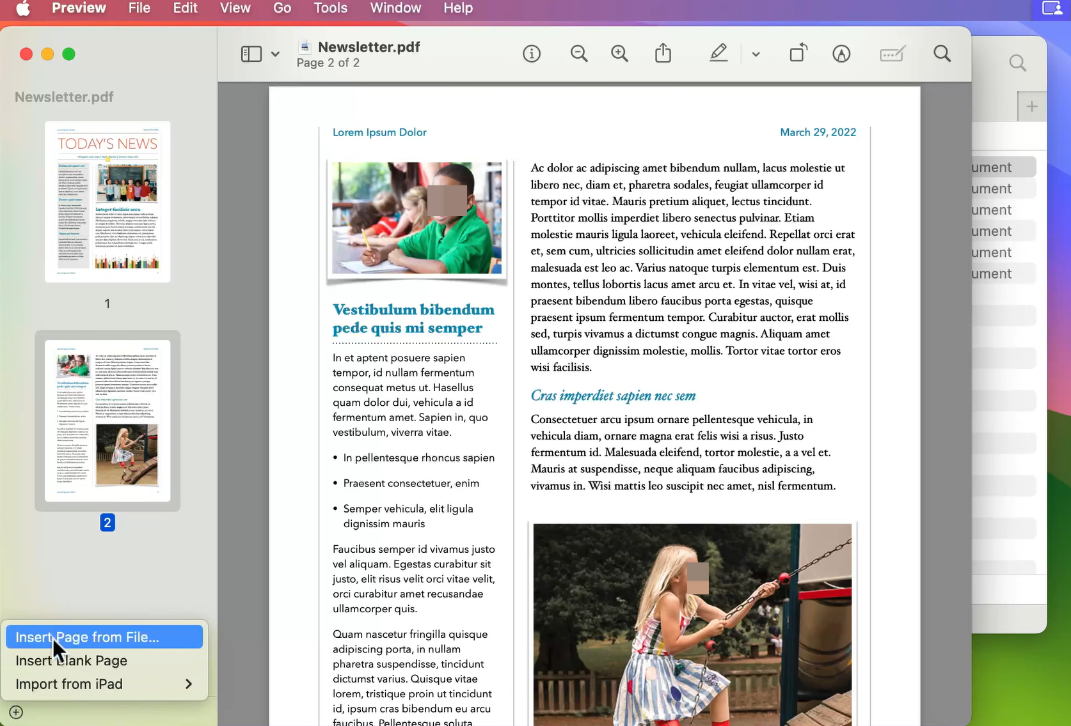
Task: Click the screen mirroring menu bar icon
Action: (1052, 8)
